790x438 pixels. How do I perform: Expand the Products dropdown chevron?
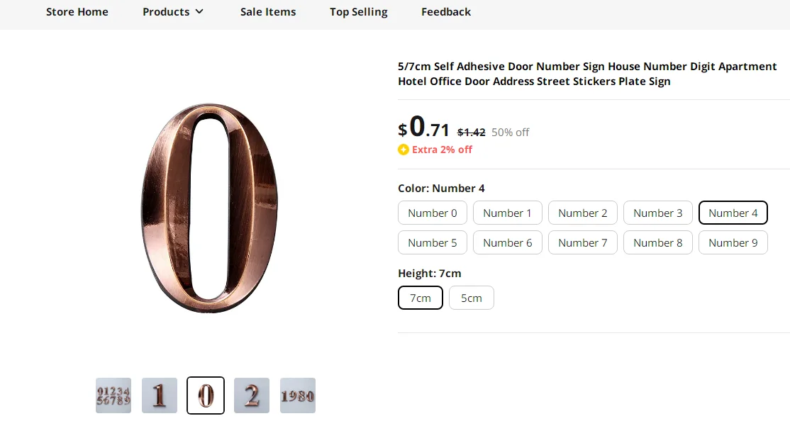(199, 11)
